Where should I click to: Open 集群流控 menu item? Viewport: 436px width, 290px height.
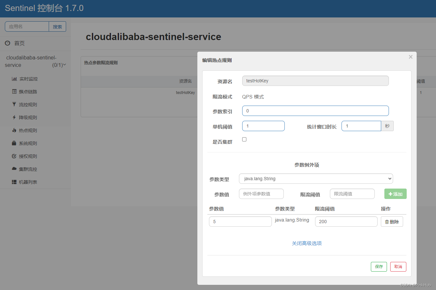(x=28, y=169)
